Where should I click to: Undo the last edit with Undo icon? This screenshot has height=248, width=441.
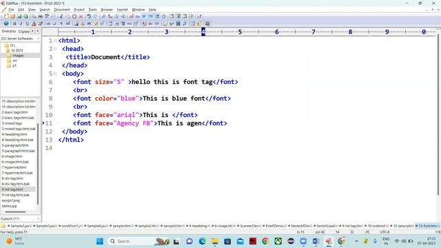[89, 17]
